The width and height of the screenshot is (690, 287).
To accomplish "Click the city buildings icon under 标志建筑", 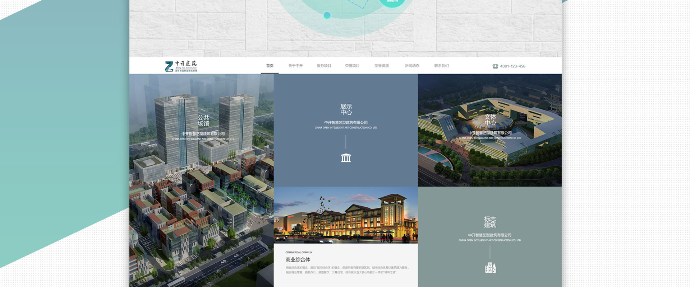I will pos(490,268).
